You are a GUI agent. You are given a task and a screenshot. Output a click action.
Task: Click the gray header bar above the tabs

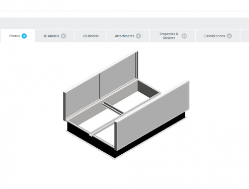pos(124,23)
